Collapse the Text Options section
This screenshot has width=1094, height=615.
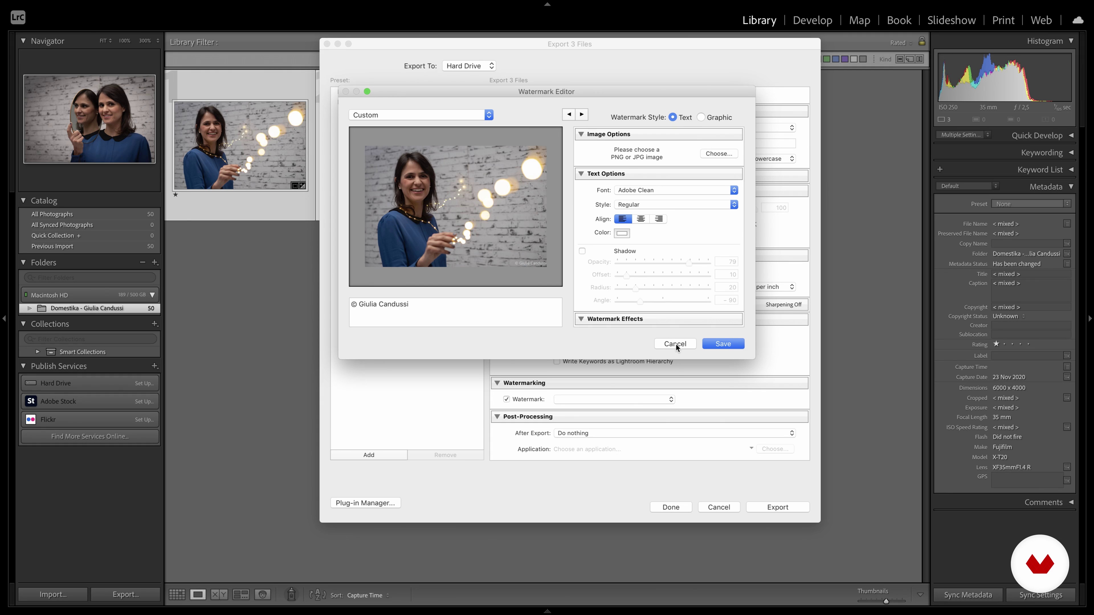pyautogui.click(x=581, y=174)
